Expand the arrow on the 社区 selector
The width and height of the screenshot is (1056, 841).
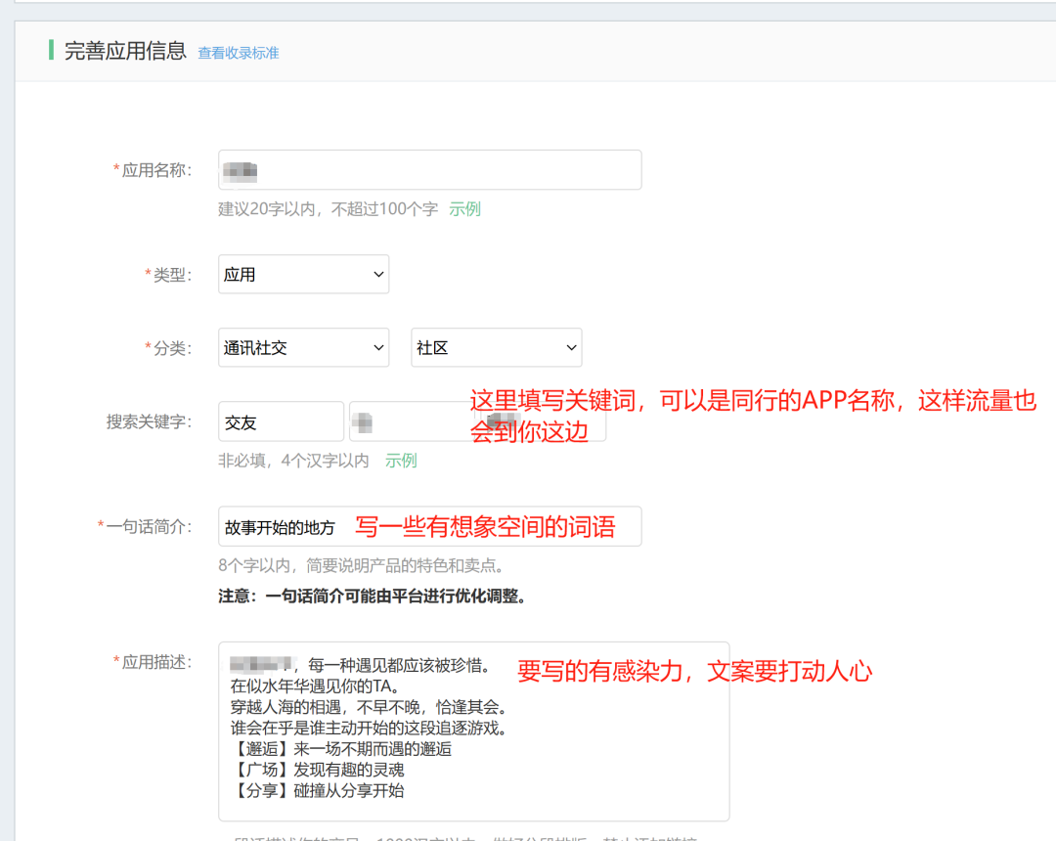pyautogui.click(x=571, y=347)
